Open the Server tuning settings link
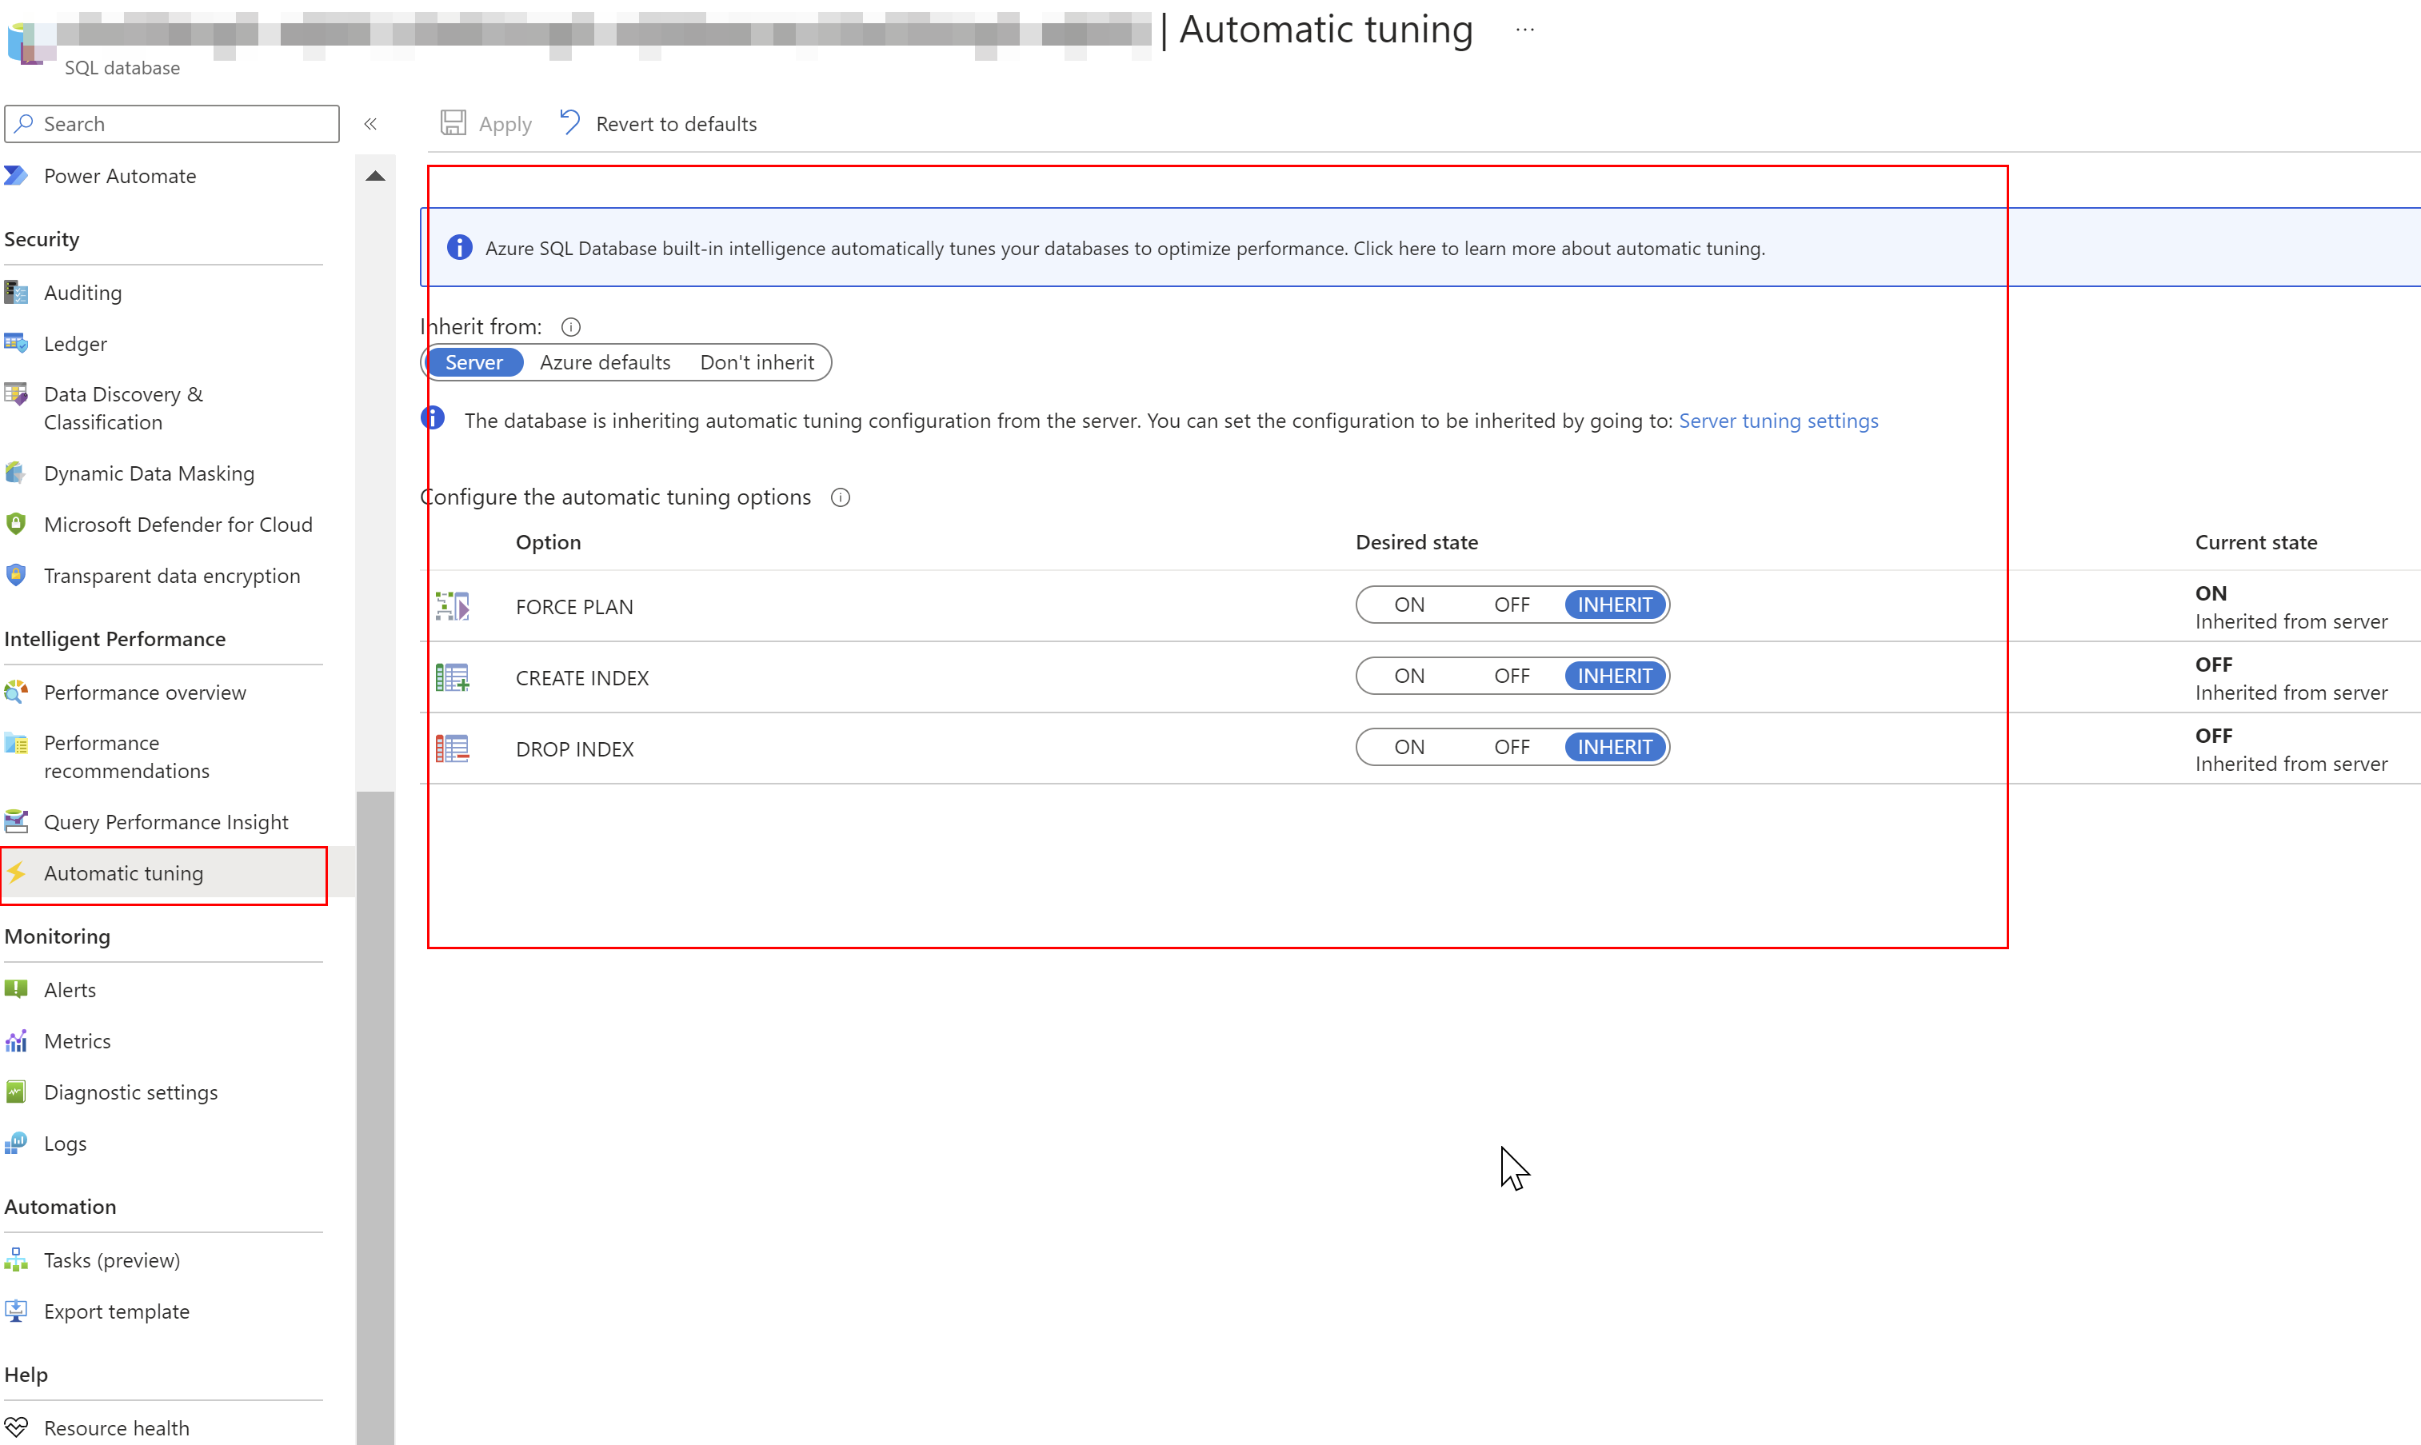Viewport: 2421px width, 1445px height. click(1778, 421)
